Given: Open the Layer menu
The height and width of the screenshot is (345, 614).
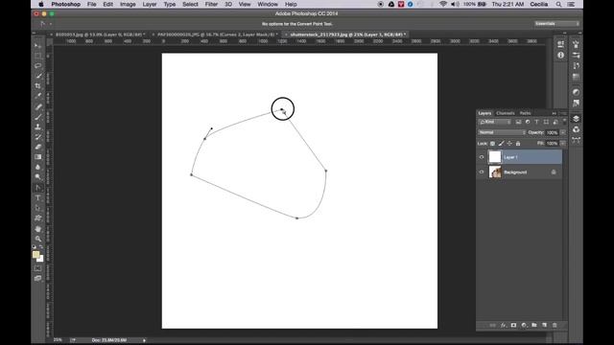Looking at the screenshot, I should 150,4.
